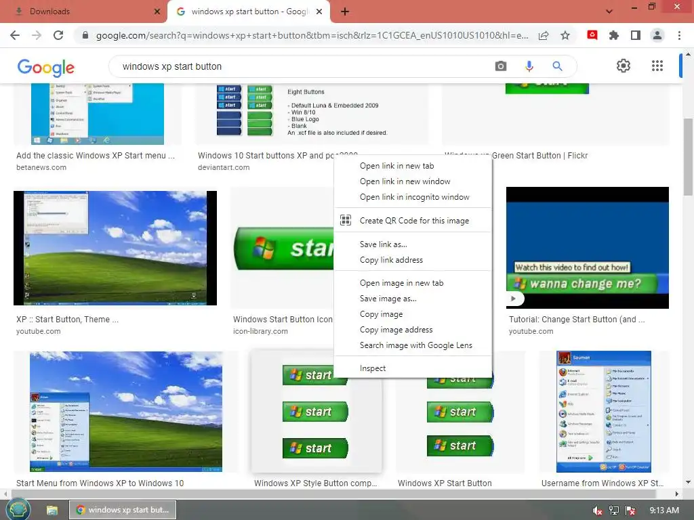Start voice search with microphone icon
The image size is (694, 520).
(x=529, y=66)
